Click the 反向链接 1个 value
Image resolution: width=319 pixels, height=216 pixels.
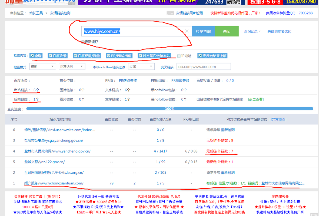click(36, 99)
